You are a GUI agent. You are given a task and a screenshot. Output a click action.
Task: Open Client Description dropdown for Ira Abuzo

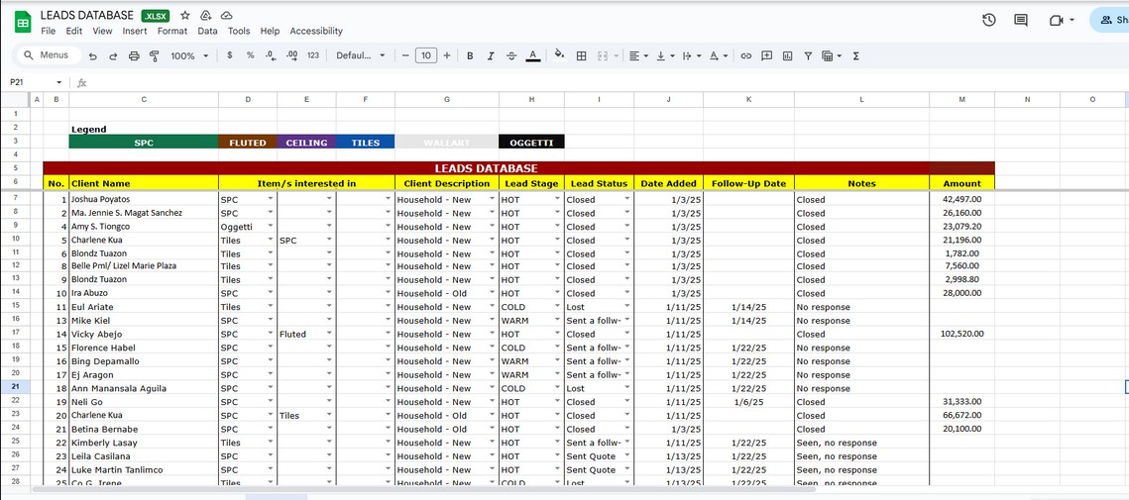pos(492,293)
